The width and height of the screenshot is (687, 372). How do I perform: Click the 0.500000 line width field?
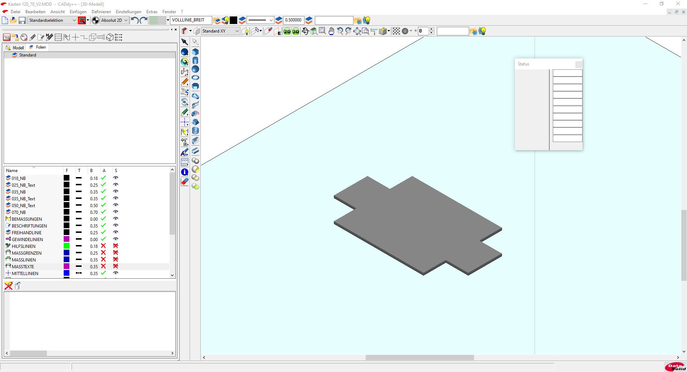[x=293, y=20]
